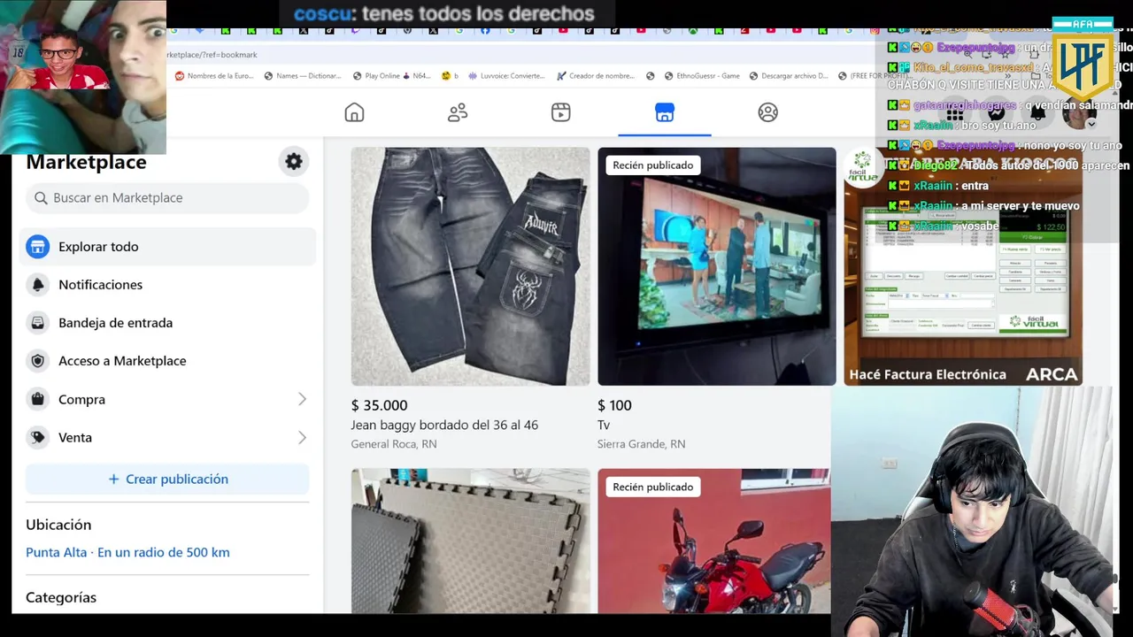
Task: Open Notificaciones in Marketplace sidebar
Action: coord(167,285)
